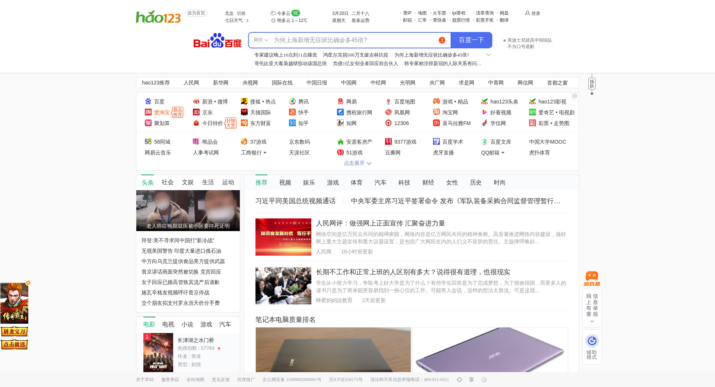This screenshot has height=387, width=715.
Task: Switch to the 电视 ranking tab
Action: (x=168, y=324)
